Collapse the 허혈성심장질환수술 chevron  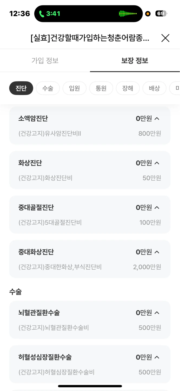click(157, 358)
